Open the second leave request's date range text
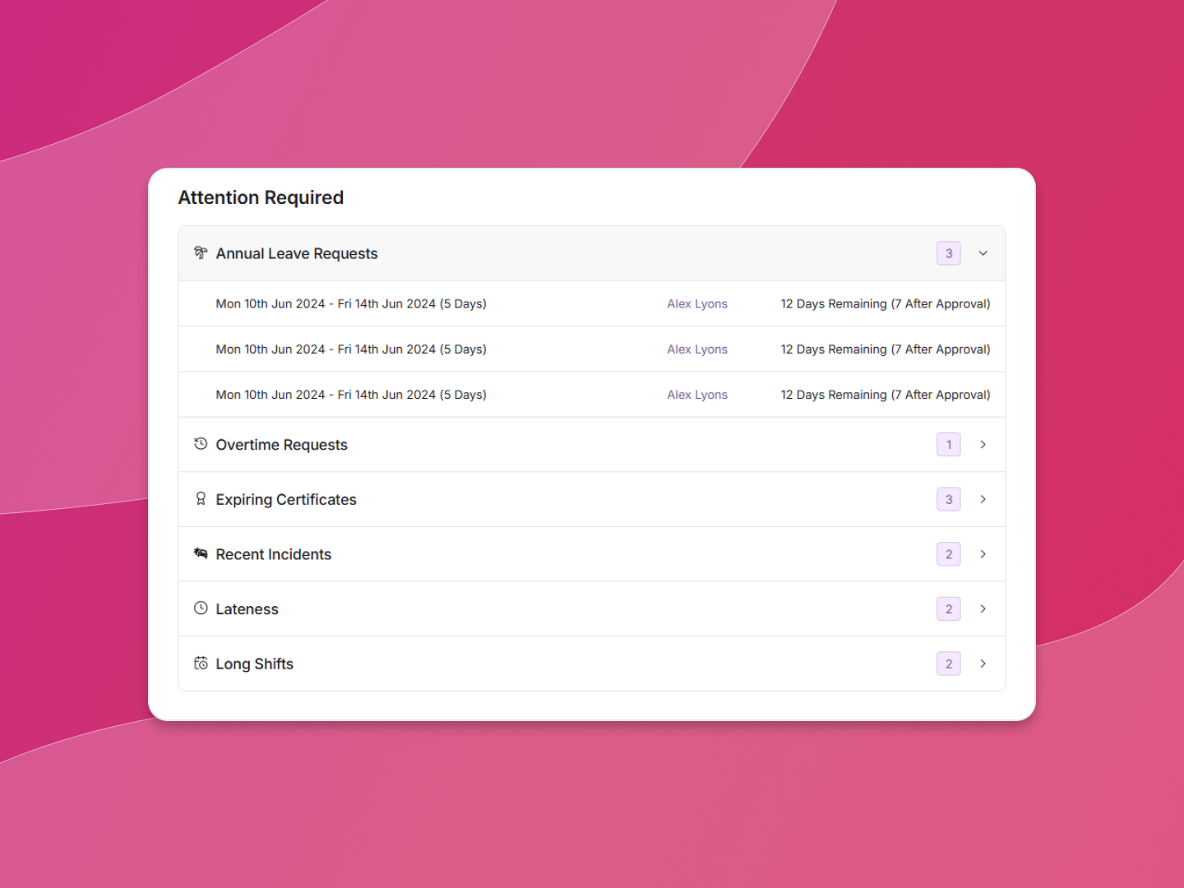1184x888 pixels. pyautogui.click(x=351, y=349)
